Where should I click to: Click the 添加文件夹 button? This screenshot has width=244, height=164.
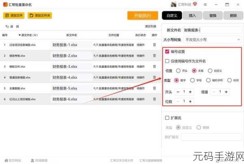pyautogui.click(x=40, y=15)
